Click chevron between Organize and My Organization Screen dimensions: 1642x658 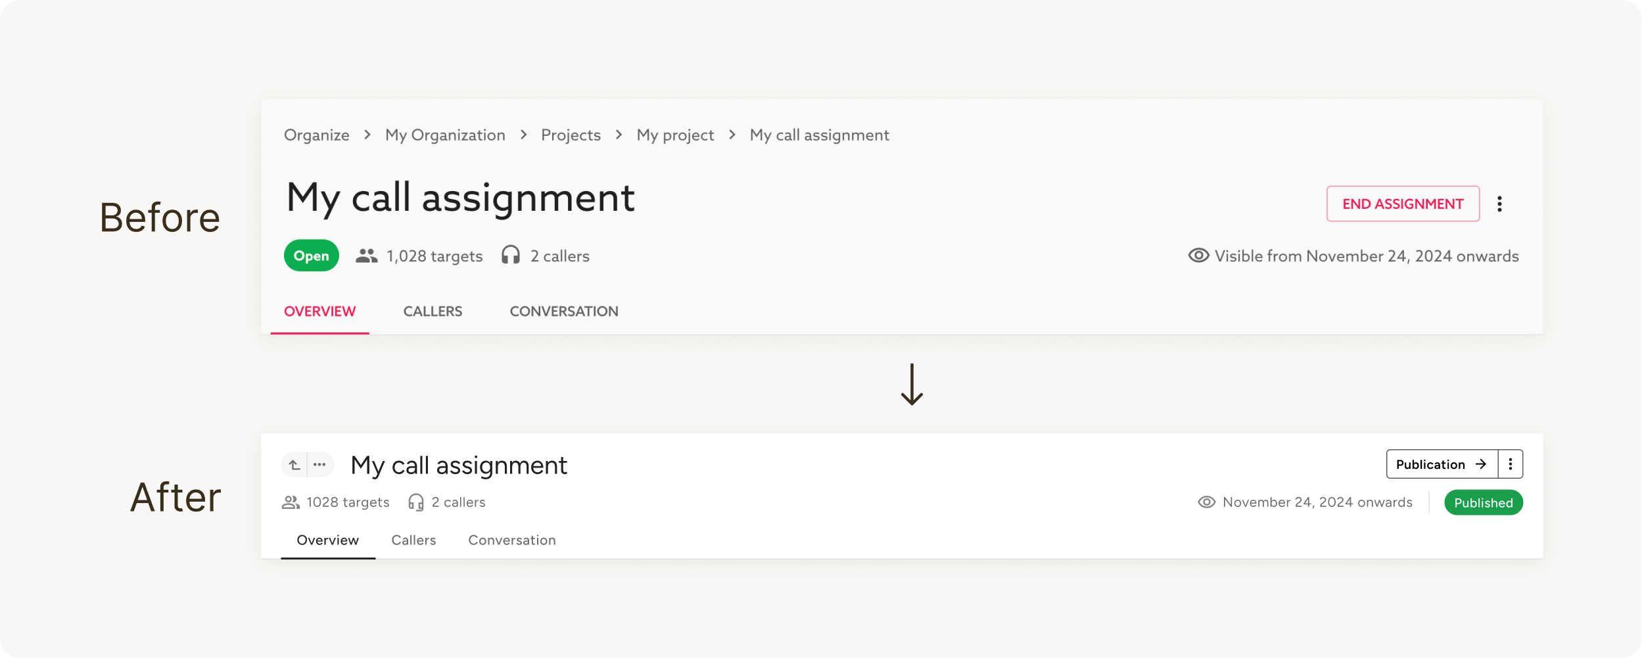367,135
